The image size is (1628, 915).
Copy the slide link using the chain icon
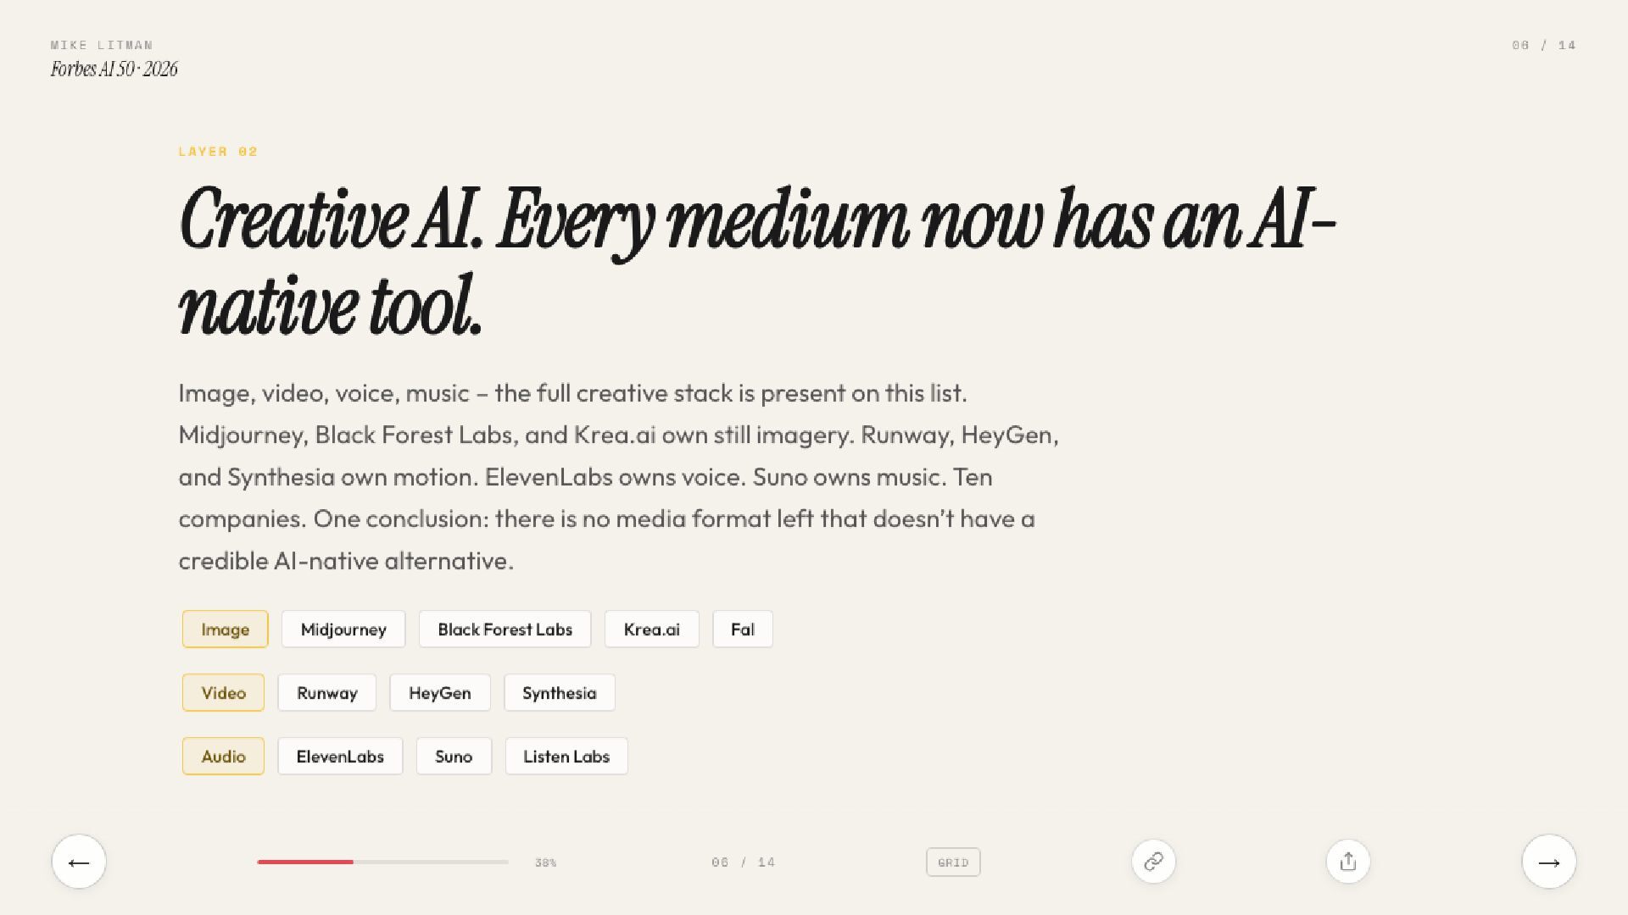pyautogui.click(x=1153, y=862)
